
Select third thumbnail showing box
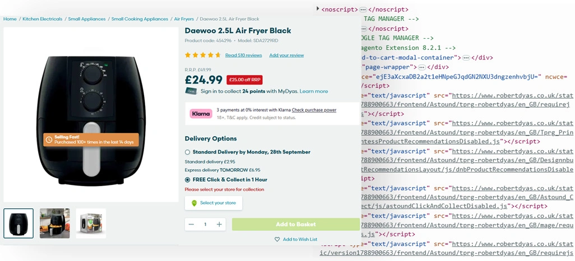91,223
